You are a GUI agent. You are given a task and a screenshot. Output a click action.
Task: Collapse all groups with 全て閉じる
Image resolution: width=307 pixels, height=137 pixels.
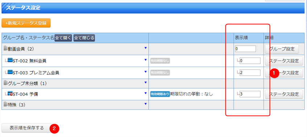tap(84, 38)
